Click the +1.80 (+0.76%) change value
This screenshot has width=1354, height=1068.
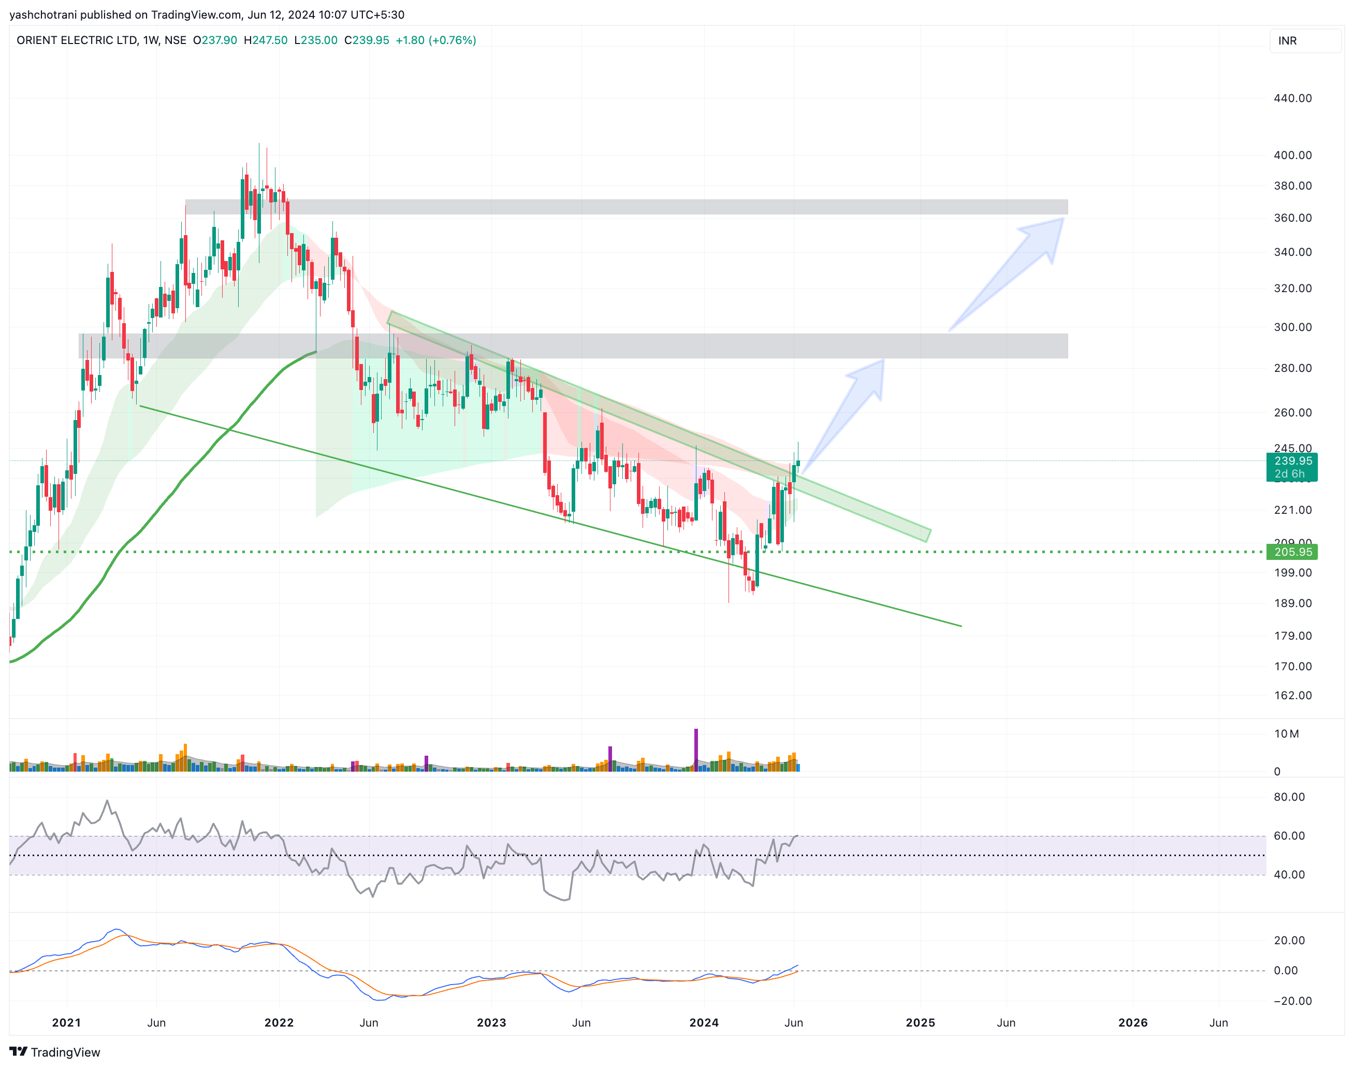pyautogui.click(x=435, y=40)
